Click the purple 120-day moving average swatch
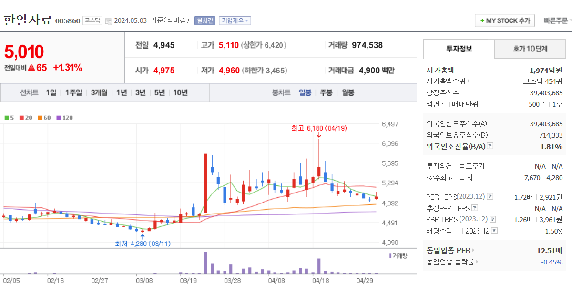572x295 pixels. pos(59,118)
